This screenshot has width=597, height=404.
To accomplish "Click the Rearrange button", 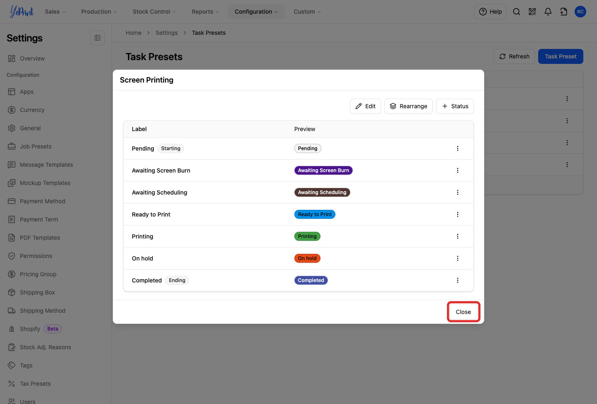I will click(x=408, y=106).
